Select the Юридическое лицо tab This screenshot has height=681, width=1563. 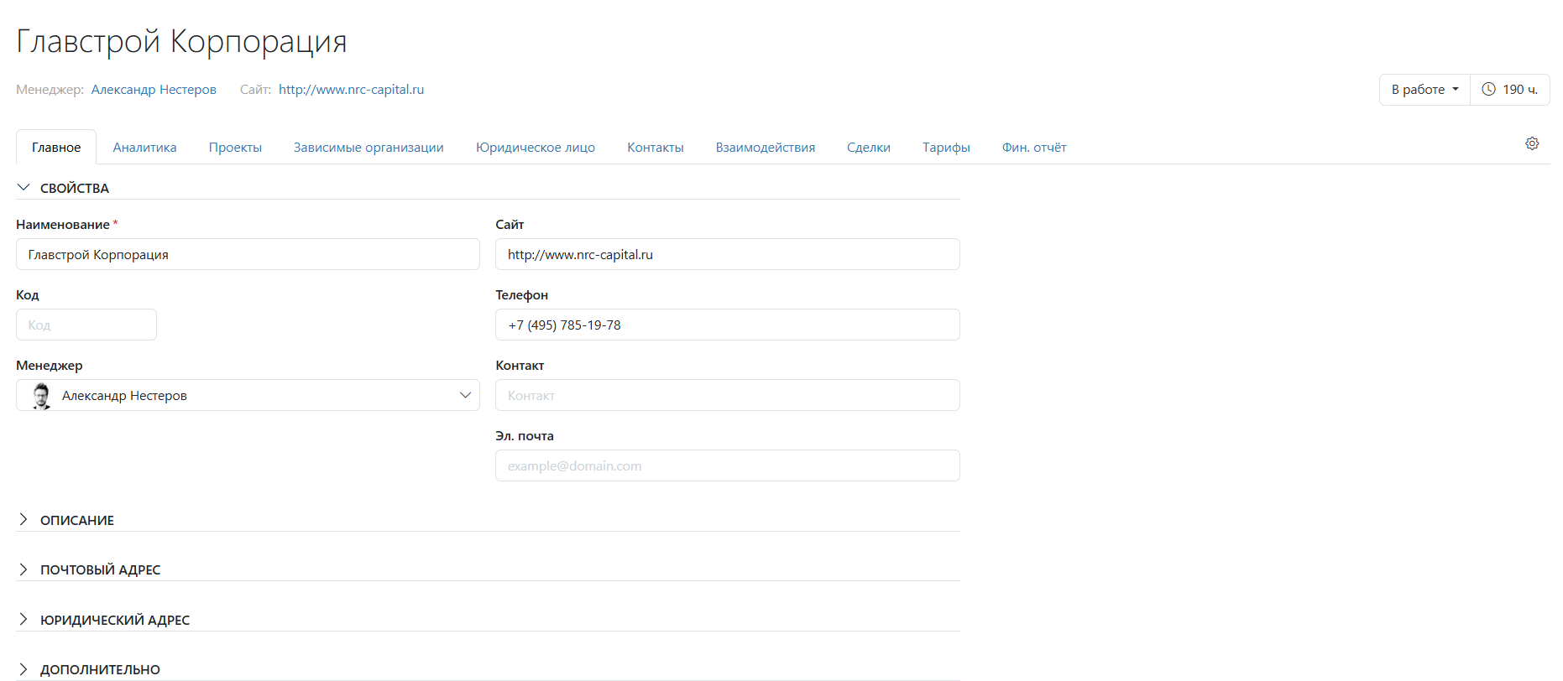click(x=536, y=148)
